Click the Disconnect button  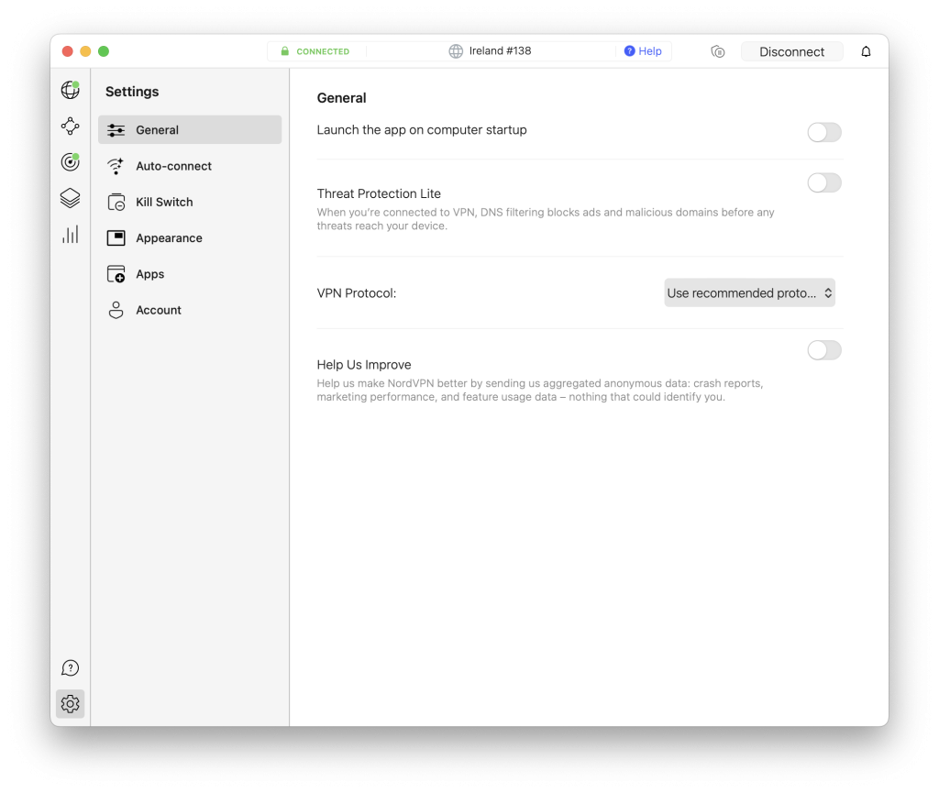[x=791, y=51]
